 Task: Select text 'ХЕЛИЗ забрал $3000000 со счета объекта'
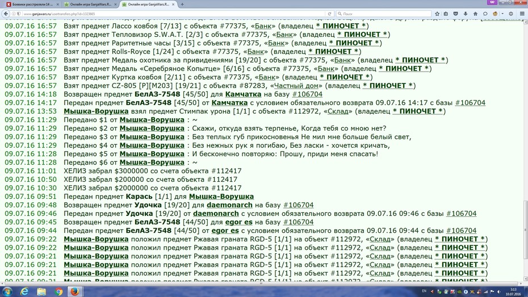(x=136, y=171)
